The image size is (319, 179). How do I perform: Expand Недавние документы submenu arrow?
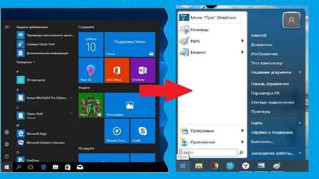pyautogui.click(x=300, y=72)
